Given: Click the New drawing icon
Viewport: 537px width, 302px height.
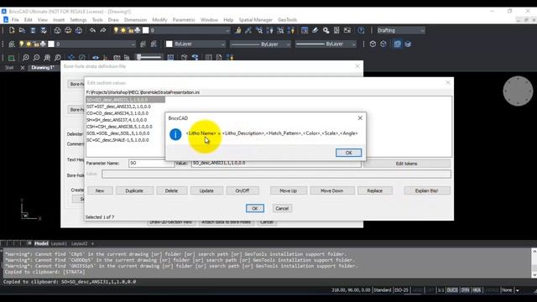Looking at the screenshot, I should click(x=12, y=30).
